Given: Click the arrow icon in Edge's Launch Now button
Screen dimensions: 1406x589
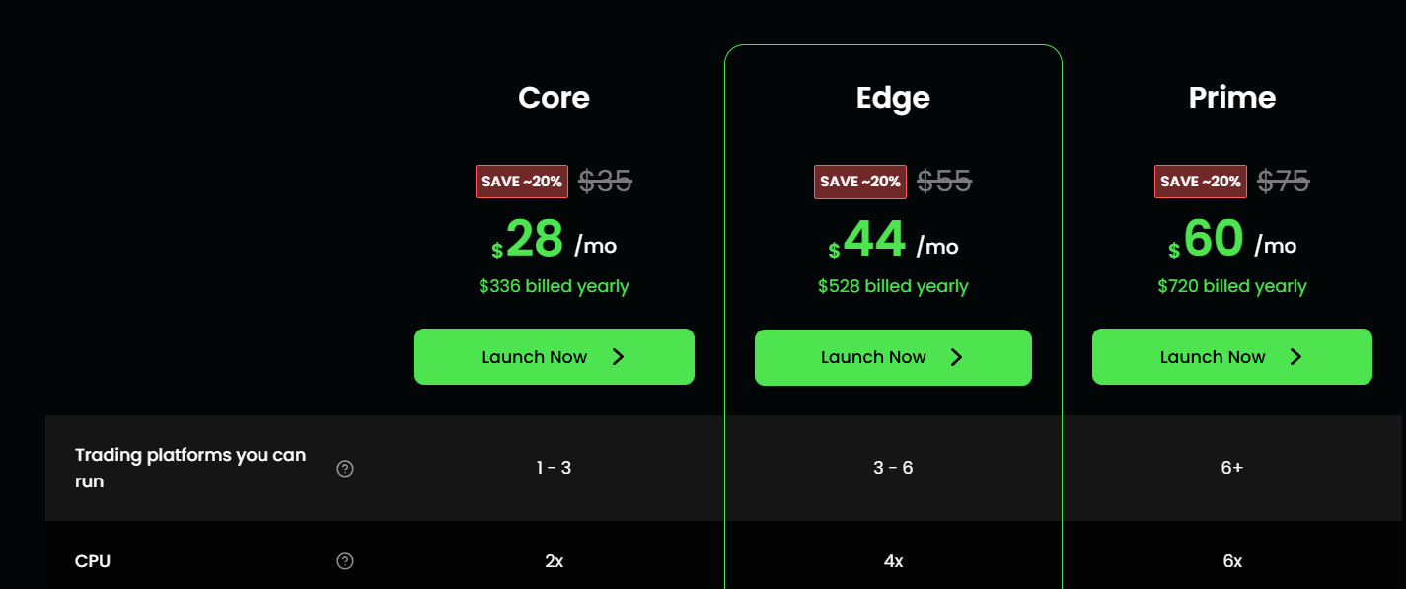Looking at the screenshot, I should pyautogui.click(x=957, y=357).
